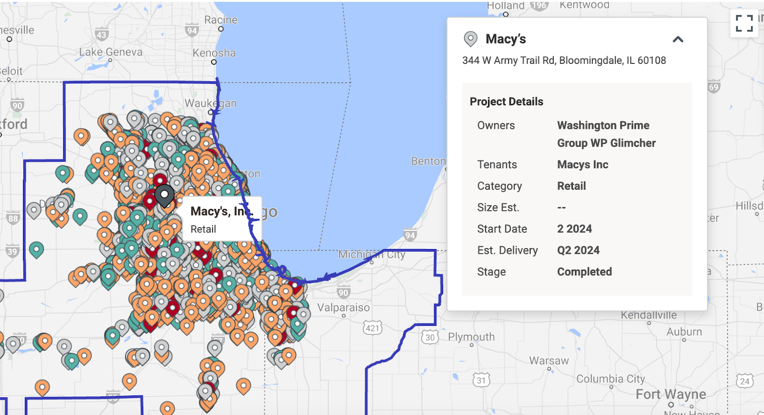This screenshot has height=415, width=764.
Task: Toggle fullscreen map view button
Action: [744, 23]
